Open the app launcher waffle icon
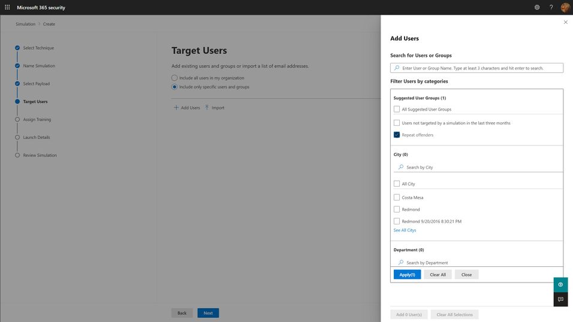 point(7,7)
